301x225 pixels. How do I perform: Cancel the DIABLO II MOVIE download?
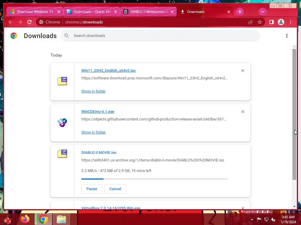[115, 189]
